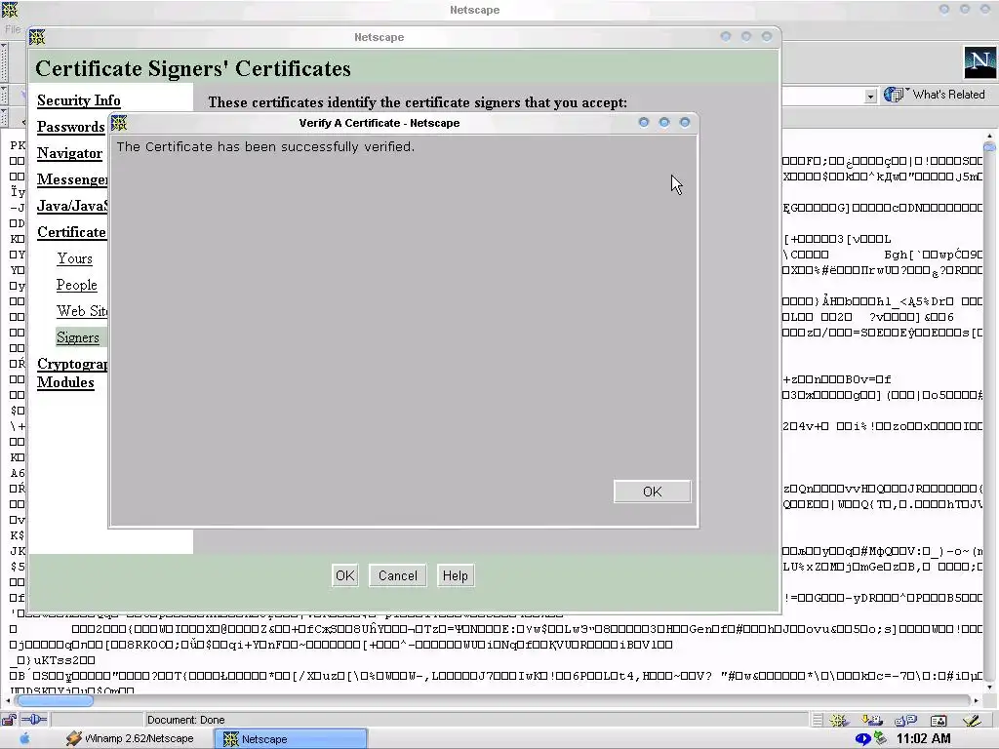Go to the Navigator security settings
The width and height of the screenshot is (999, 749).
(x=69, y=153)
